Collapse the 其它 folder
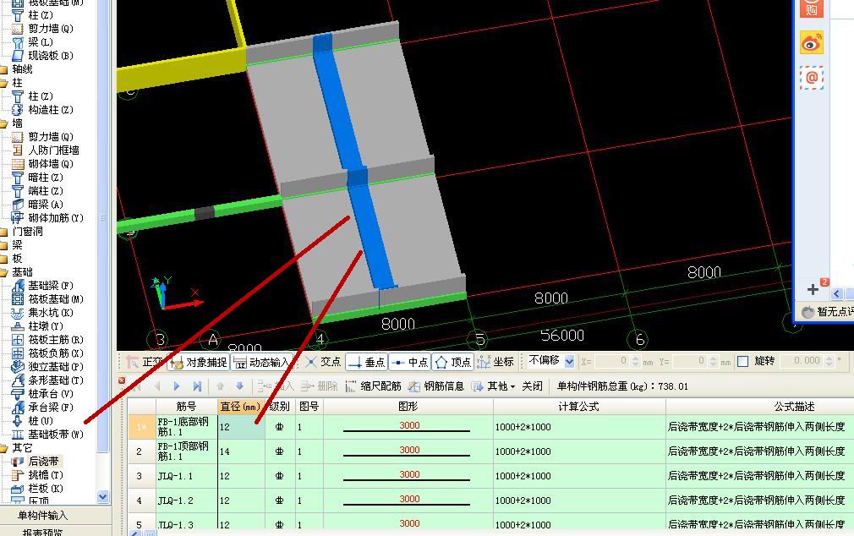854x536 pixels. pos(4,448)
